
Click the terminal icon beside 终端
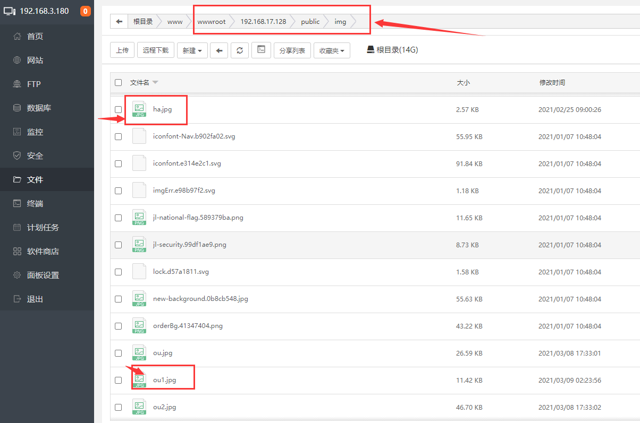click(x=17, y=203)
